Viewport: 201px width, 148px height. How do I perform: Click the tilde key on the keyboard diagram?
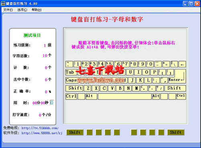coord(69,64)
